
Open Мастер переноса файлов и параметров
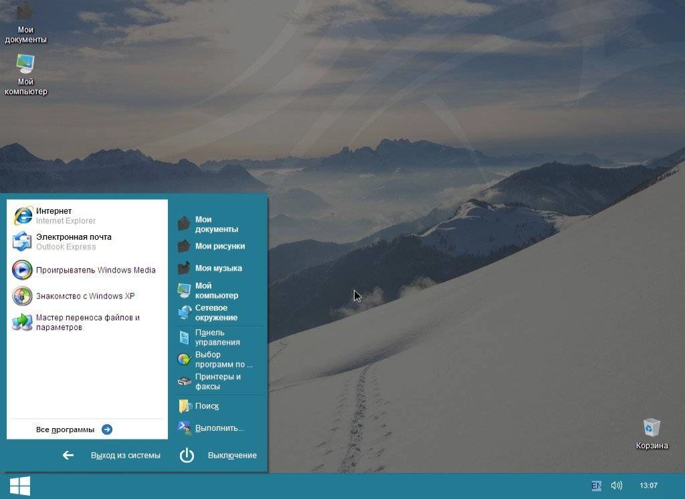click(87, 323)
